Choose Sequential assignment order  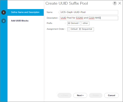80,29
